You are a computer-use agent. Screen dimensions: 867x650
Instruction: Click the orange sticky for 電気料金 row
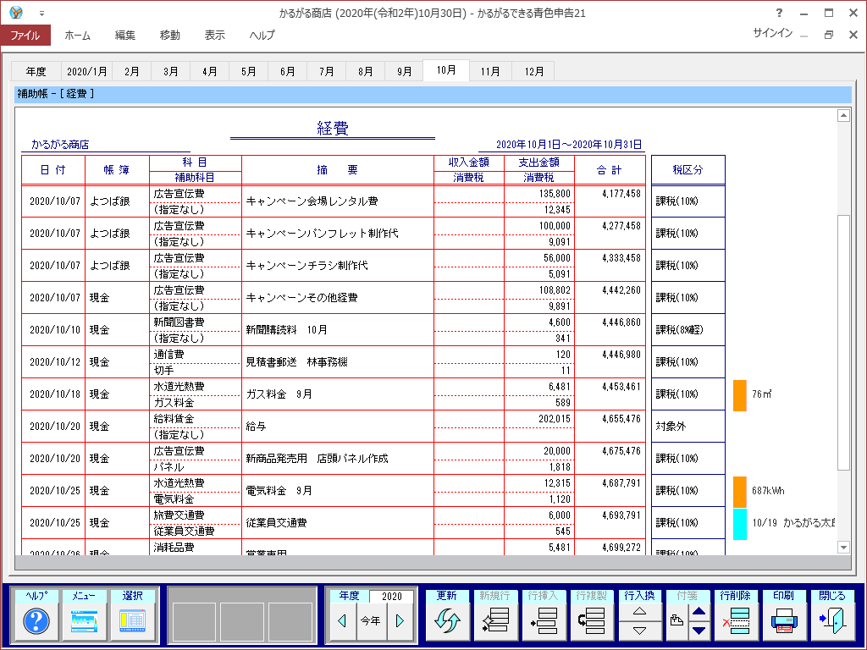[x=740, y=492]
